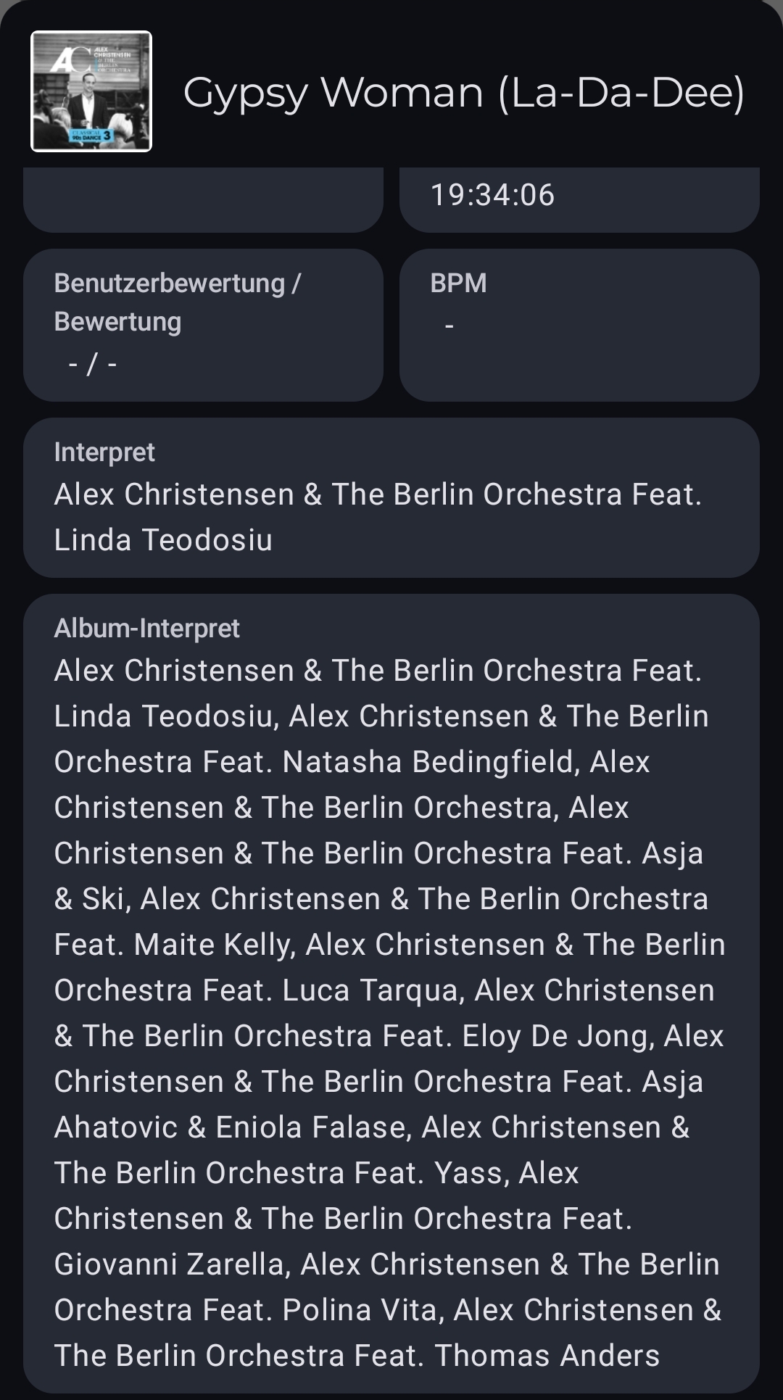The width and height of the screenshot is (783, 1400).
Task: Tap the BPM label
Action: pos(458,283)
